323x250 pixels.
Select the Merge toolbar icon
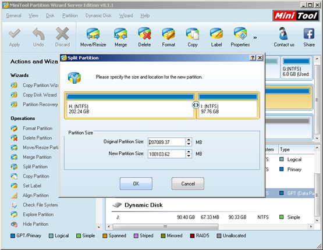[x=120, y=34]
